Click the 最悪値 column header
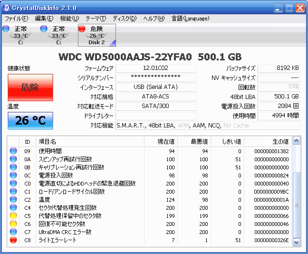 (x=194, y=142)
